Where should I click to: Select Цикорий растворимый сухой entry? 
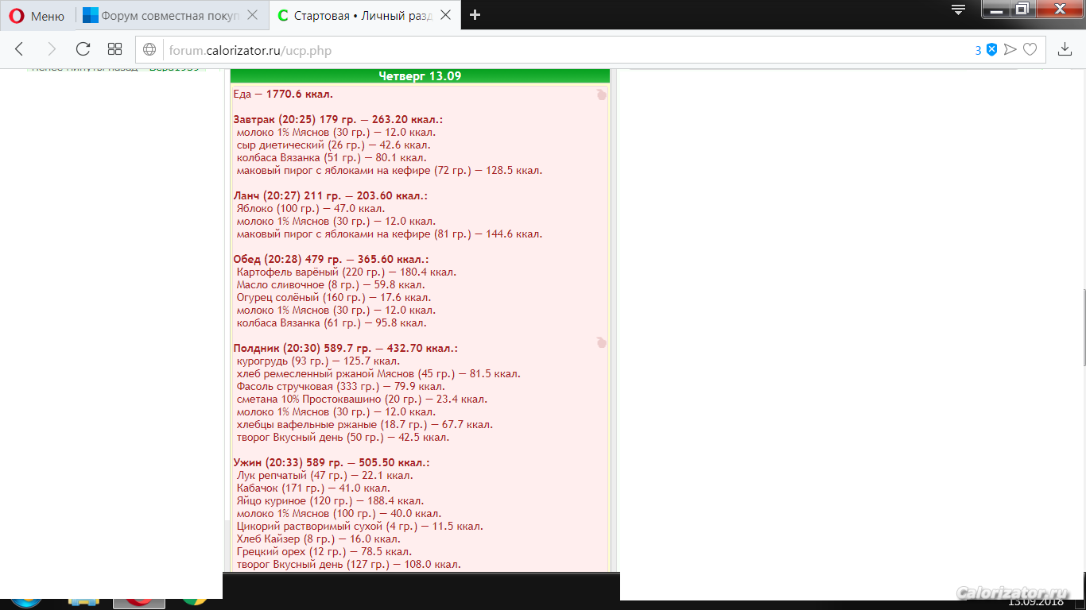pos(359,527)
